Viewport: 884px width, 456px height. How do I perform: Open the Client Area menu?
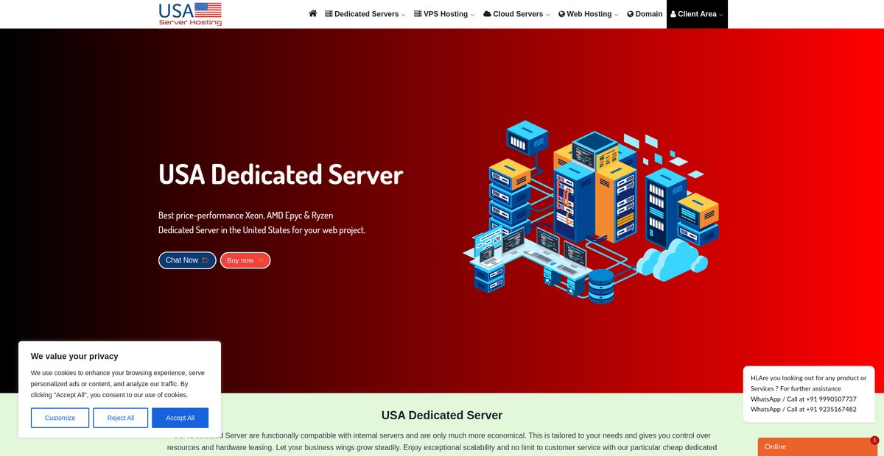697,14
